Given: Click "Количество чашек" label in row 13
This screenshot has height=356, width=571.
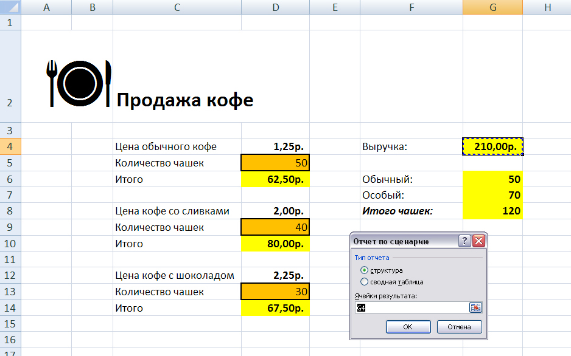Looking at the screenshot, I should pyautogui.click(x=177, y=292).
